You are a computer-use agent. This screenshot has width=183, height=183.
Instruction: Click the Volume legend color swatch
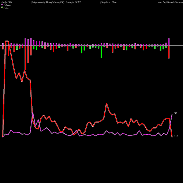click(x=2, y=5)
